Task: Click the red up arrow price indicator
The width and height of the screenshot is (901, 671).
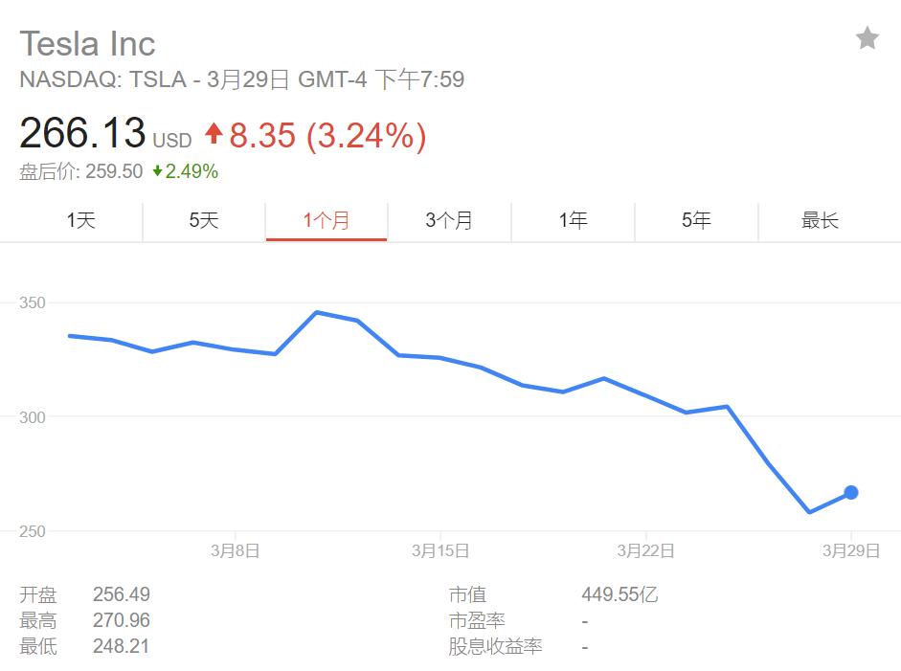Action: [x=214, y=133]
